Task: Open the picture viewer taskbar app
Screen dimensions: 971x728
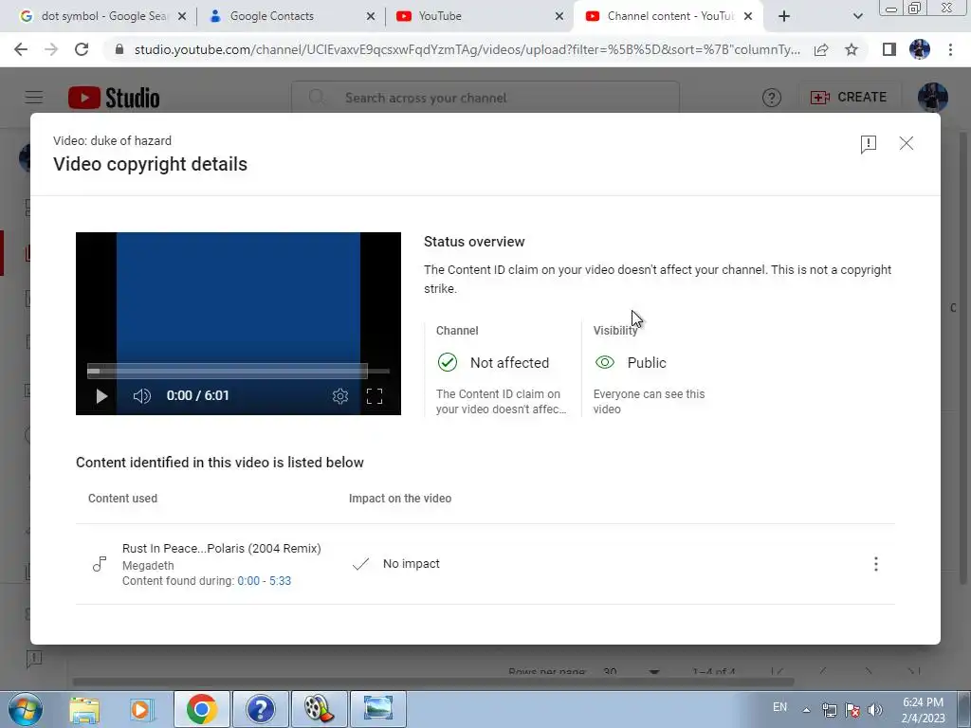Action: pyautogui.click(x=377, y=709)
